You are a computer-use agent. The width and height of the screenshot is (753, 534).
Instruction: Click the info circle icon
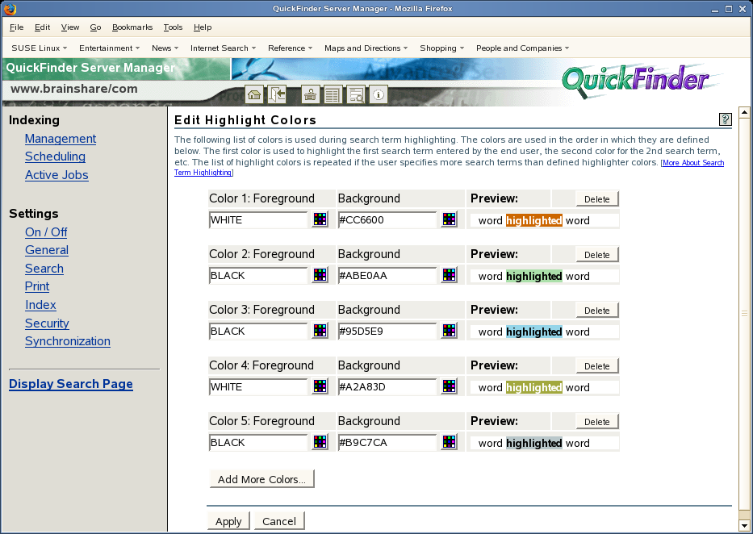coord(379,94)
